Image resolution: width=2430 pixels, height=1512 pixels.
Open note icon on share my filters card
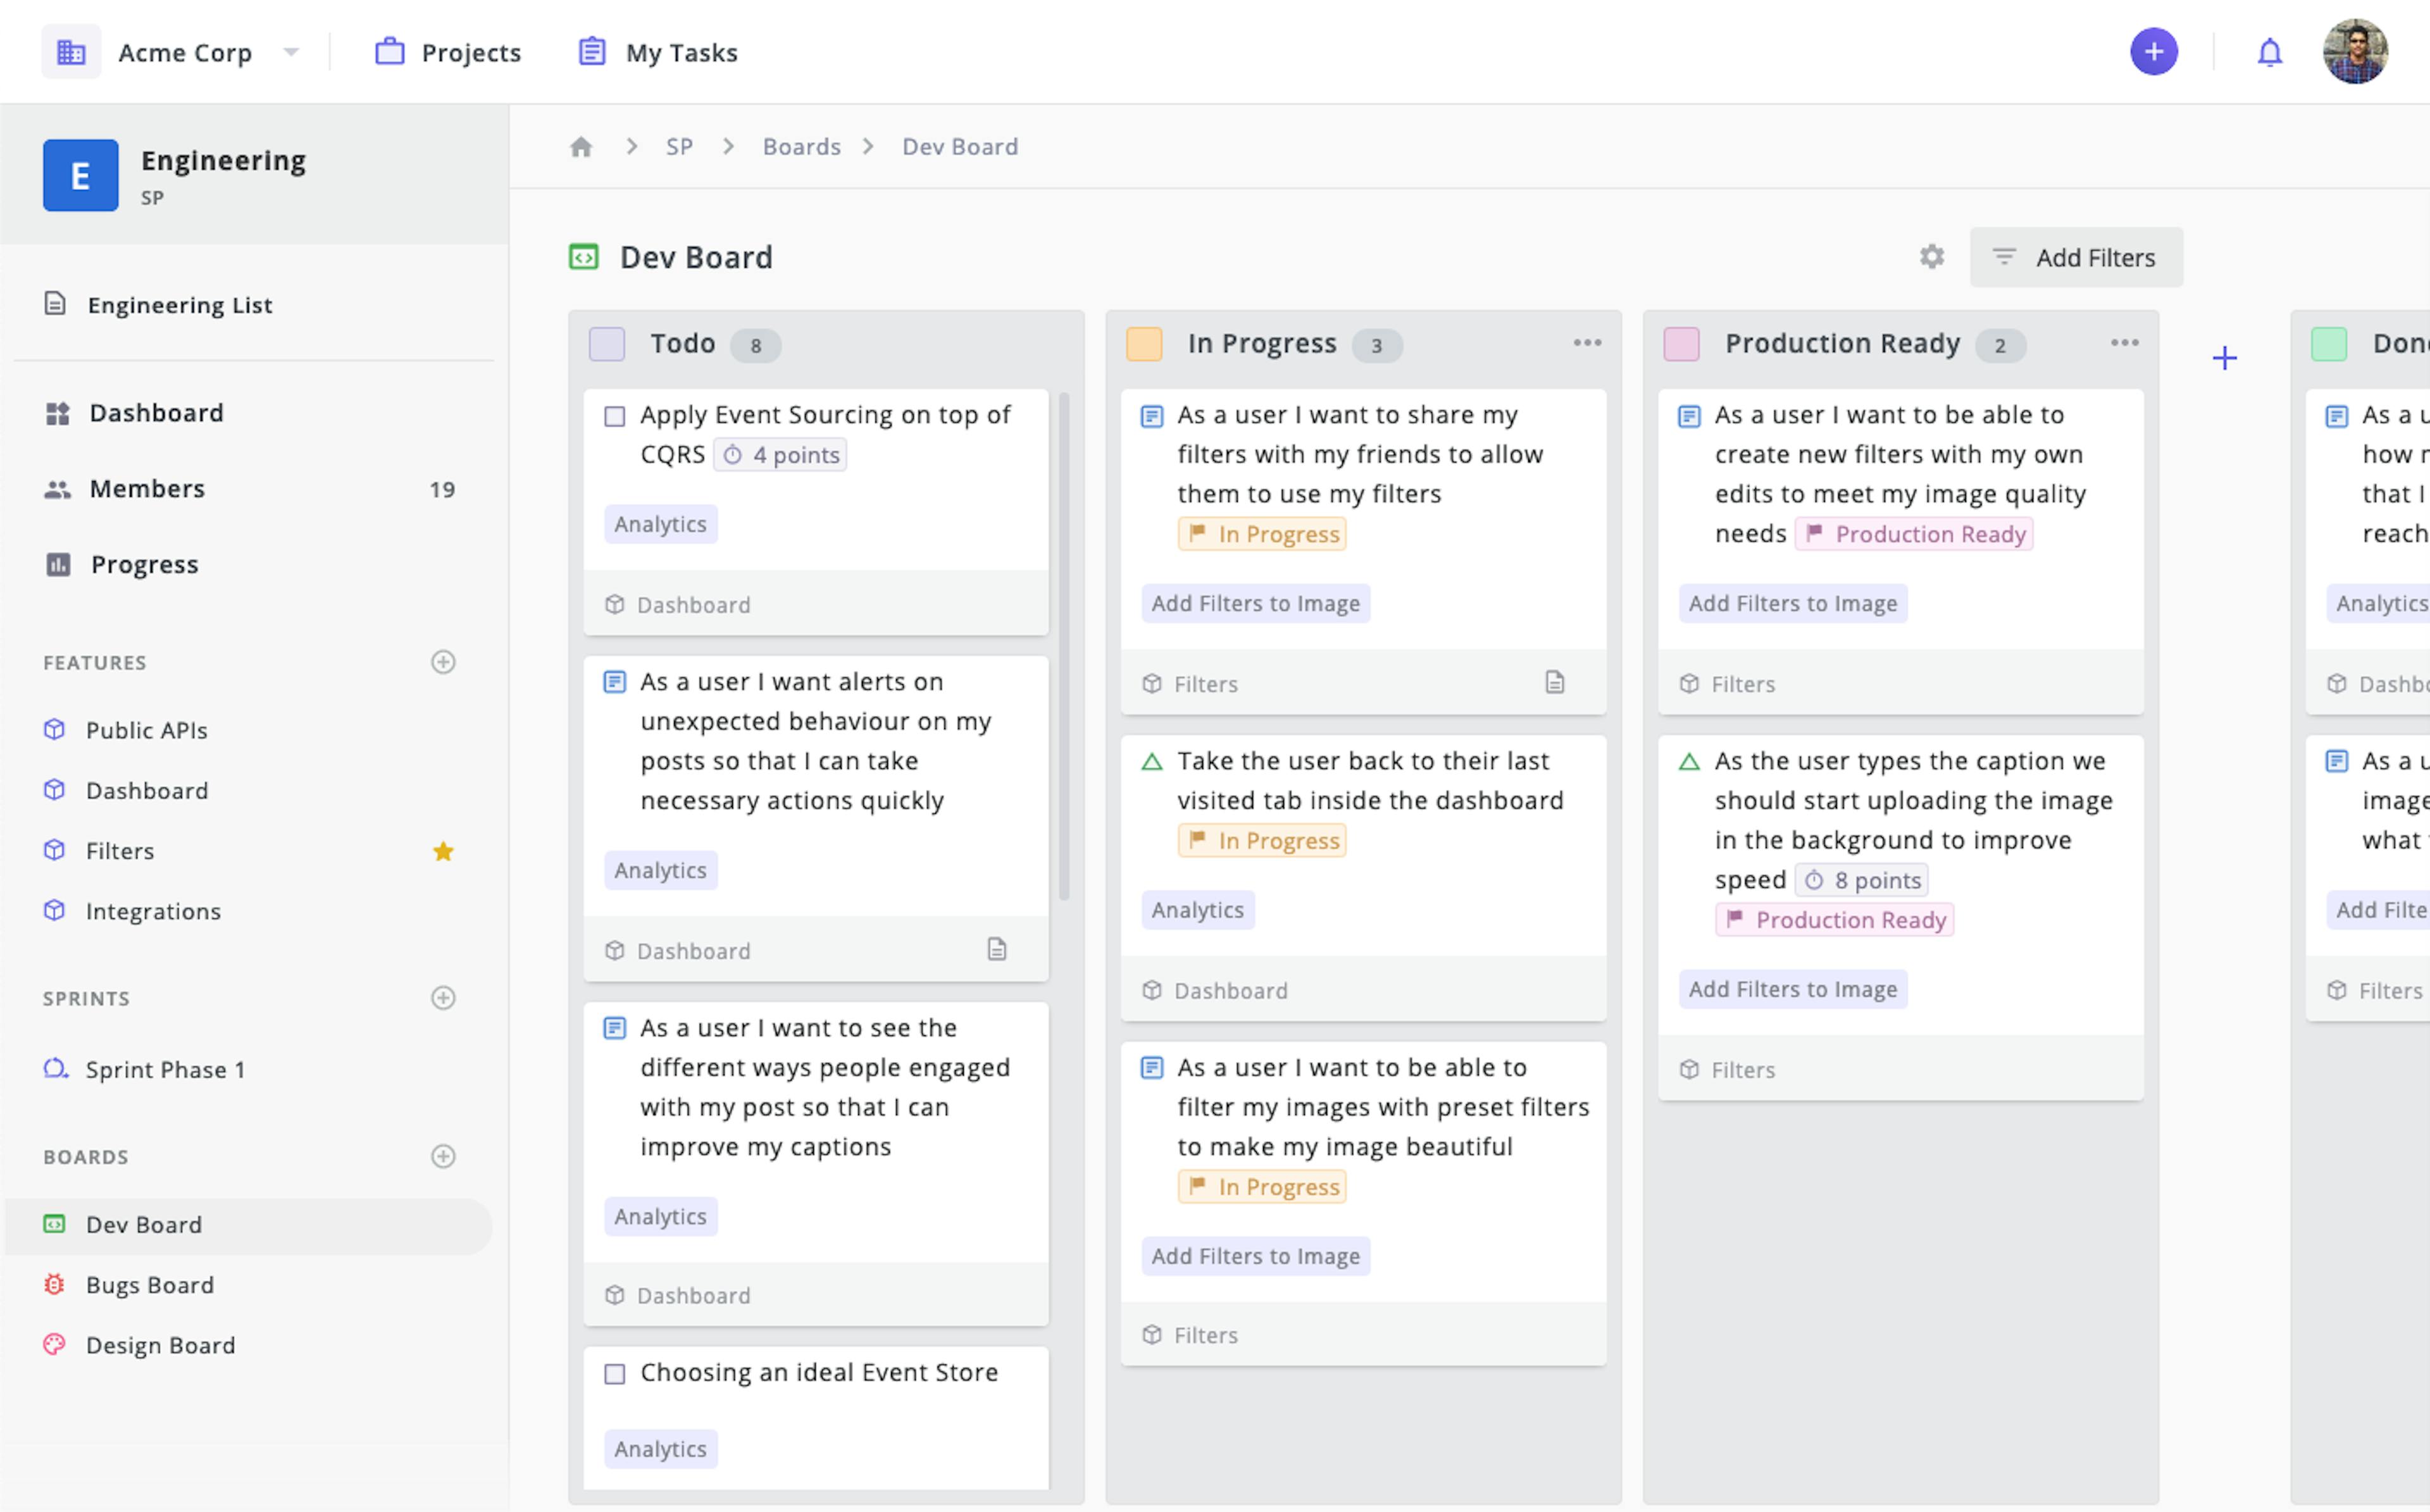(x=1554, y=682)
